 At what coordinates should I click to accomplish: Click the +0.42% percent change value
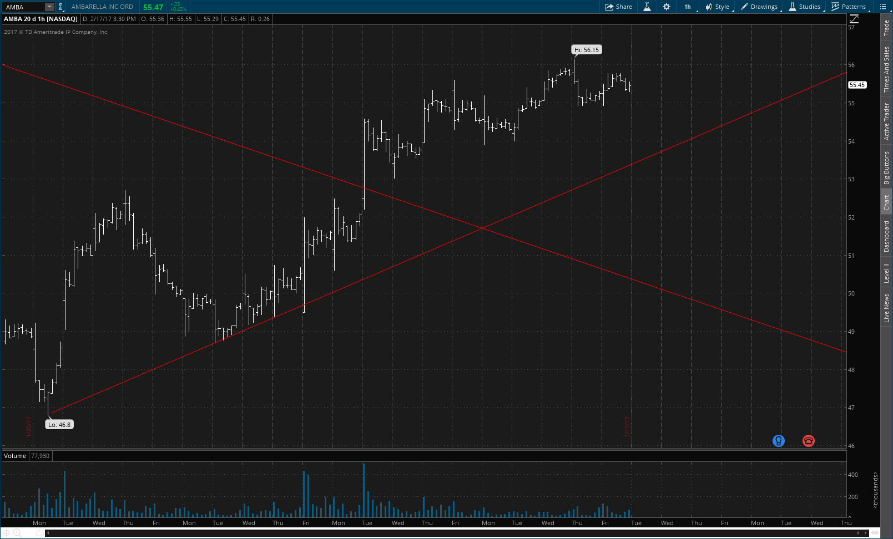point(178,9)
